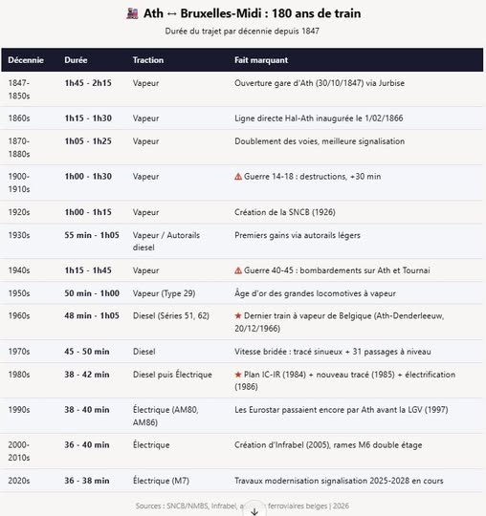
Task: Click the scroll-down arrow button at bottom
Action: coord(254,511)
